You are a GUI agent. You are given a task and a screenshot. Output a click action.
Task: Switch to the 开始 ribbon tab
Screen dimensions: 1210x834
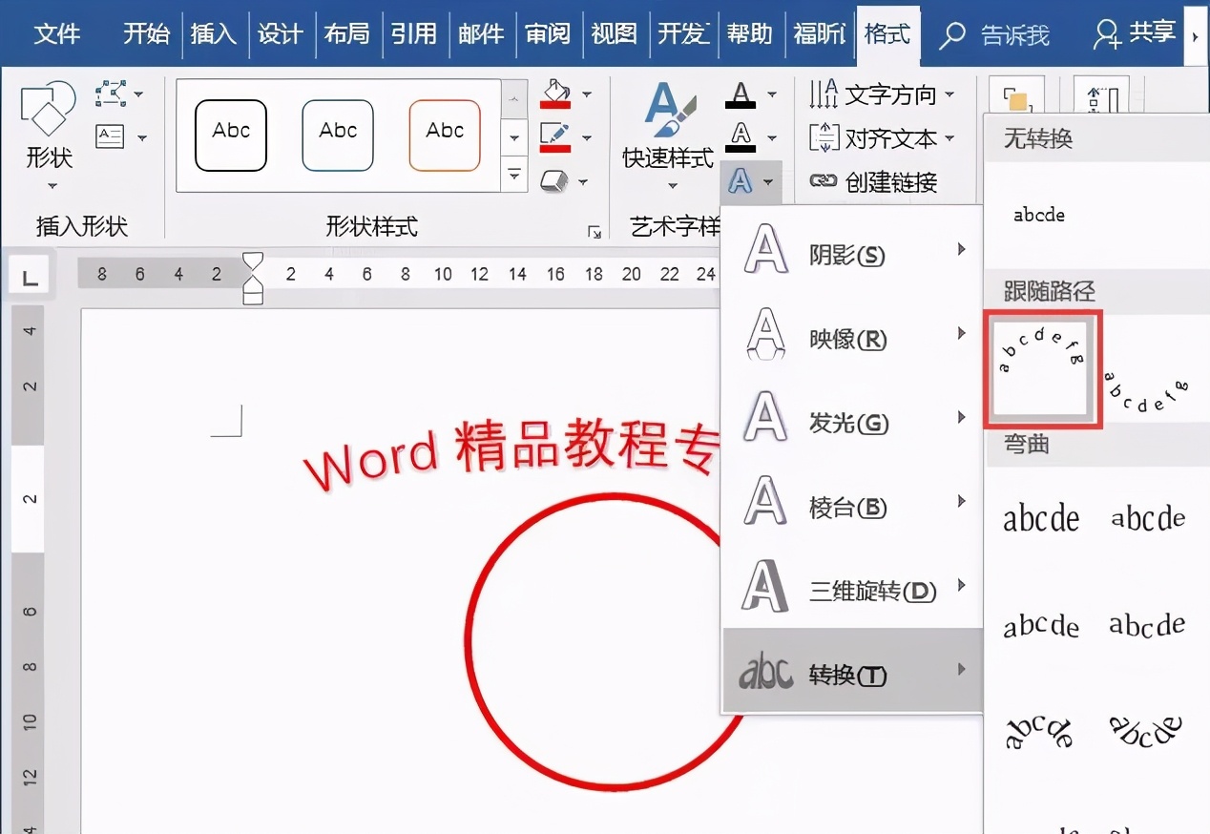(x=146, y=35)
